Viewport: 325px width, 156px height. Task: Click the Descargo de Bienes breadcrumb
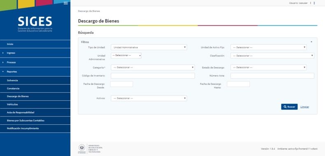89,11
